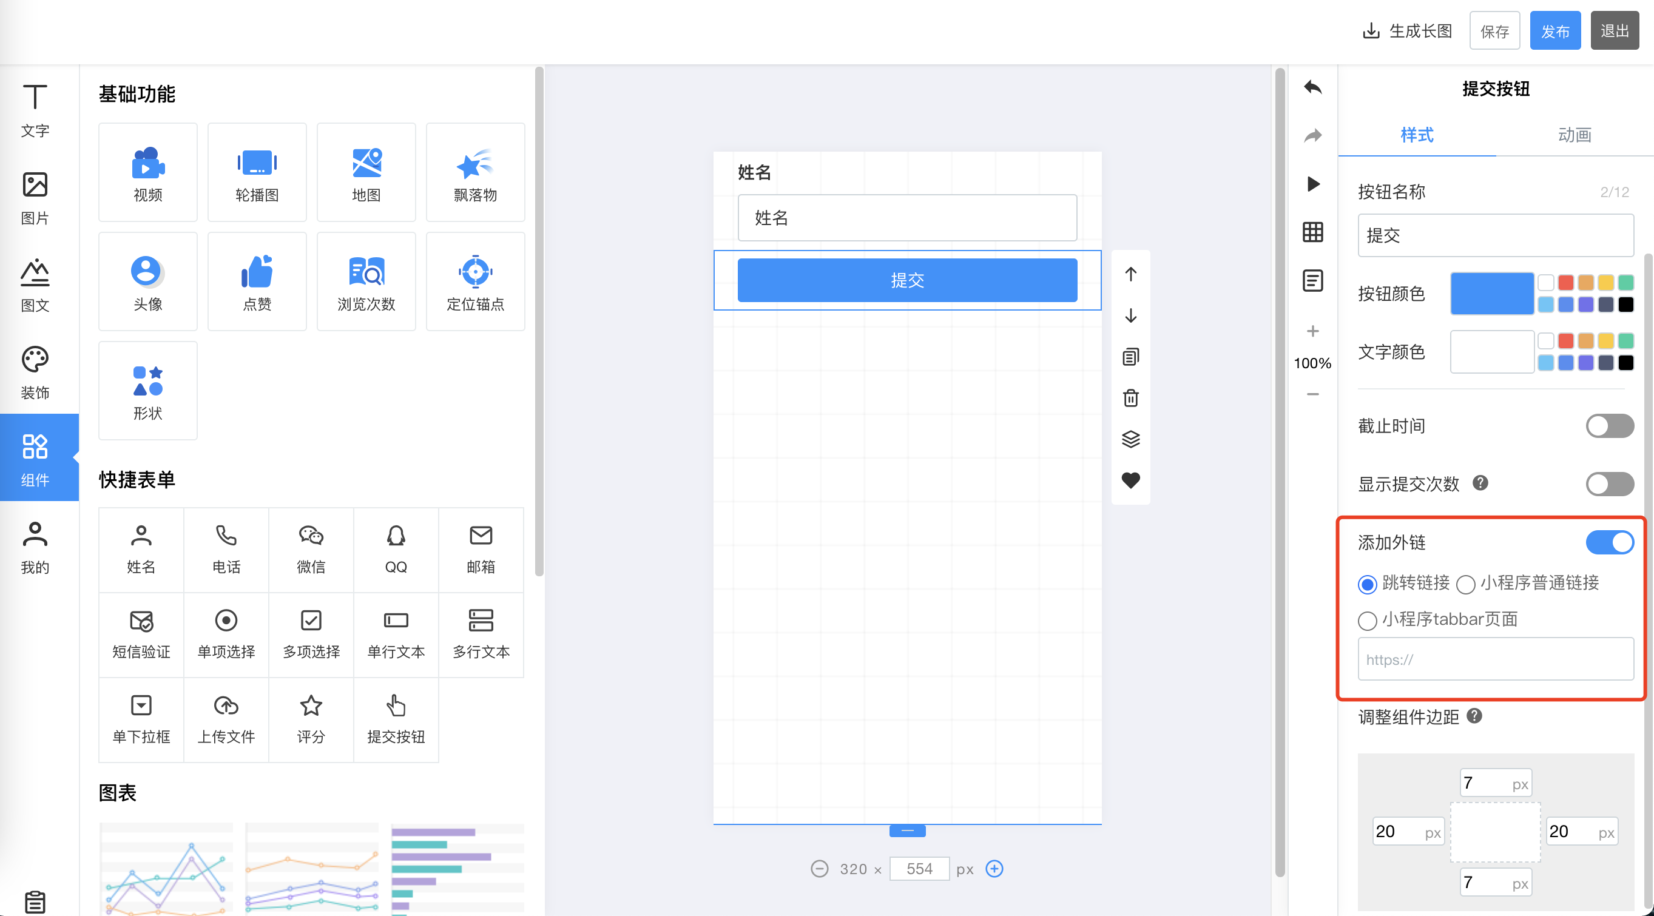Viewport: 1654px width, 916px height.
Task: Add the QQ form field
Action: pyautogui.click(x=396, y=550)
